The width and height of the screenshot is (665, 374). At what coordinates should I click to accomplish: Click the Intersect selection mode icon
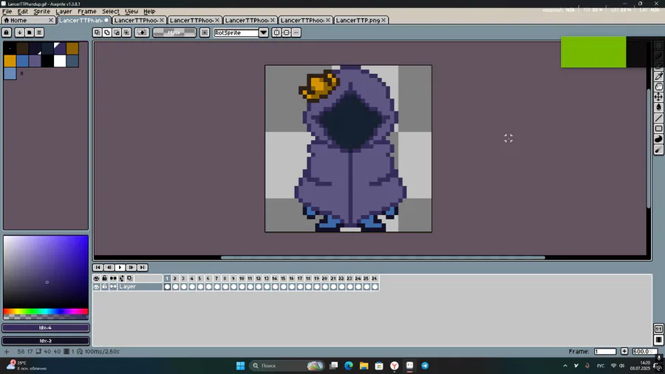126,33
